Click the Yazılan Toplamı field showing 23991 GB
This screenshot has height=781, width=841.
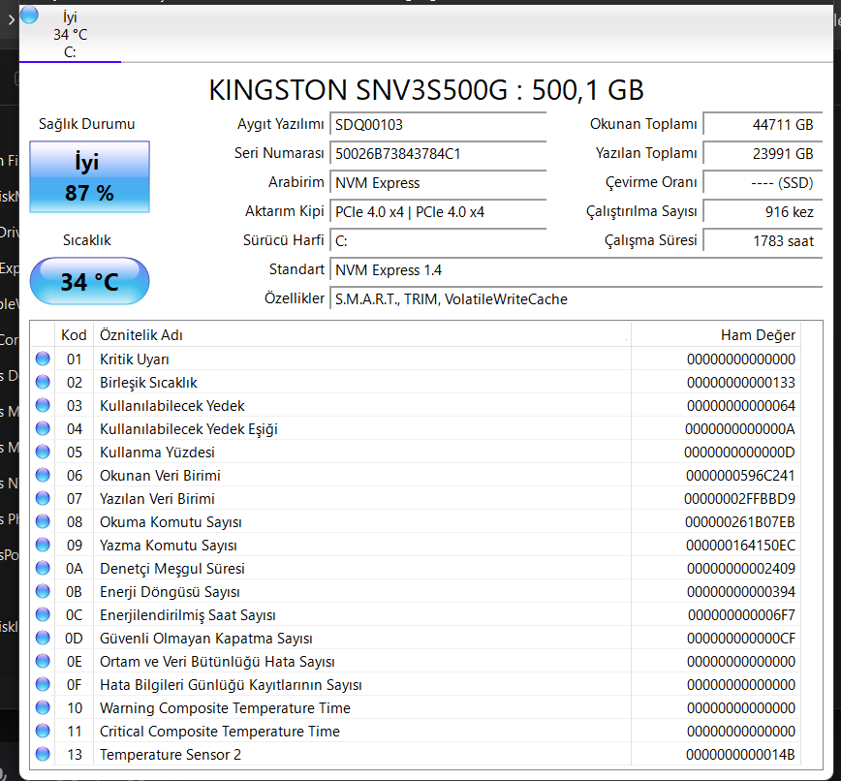[x=763, y=153]
